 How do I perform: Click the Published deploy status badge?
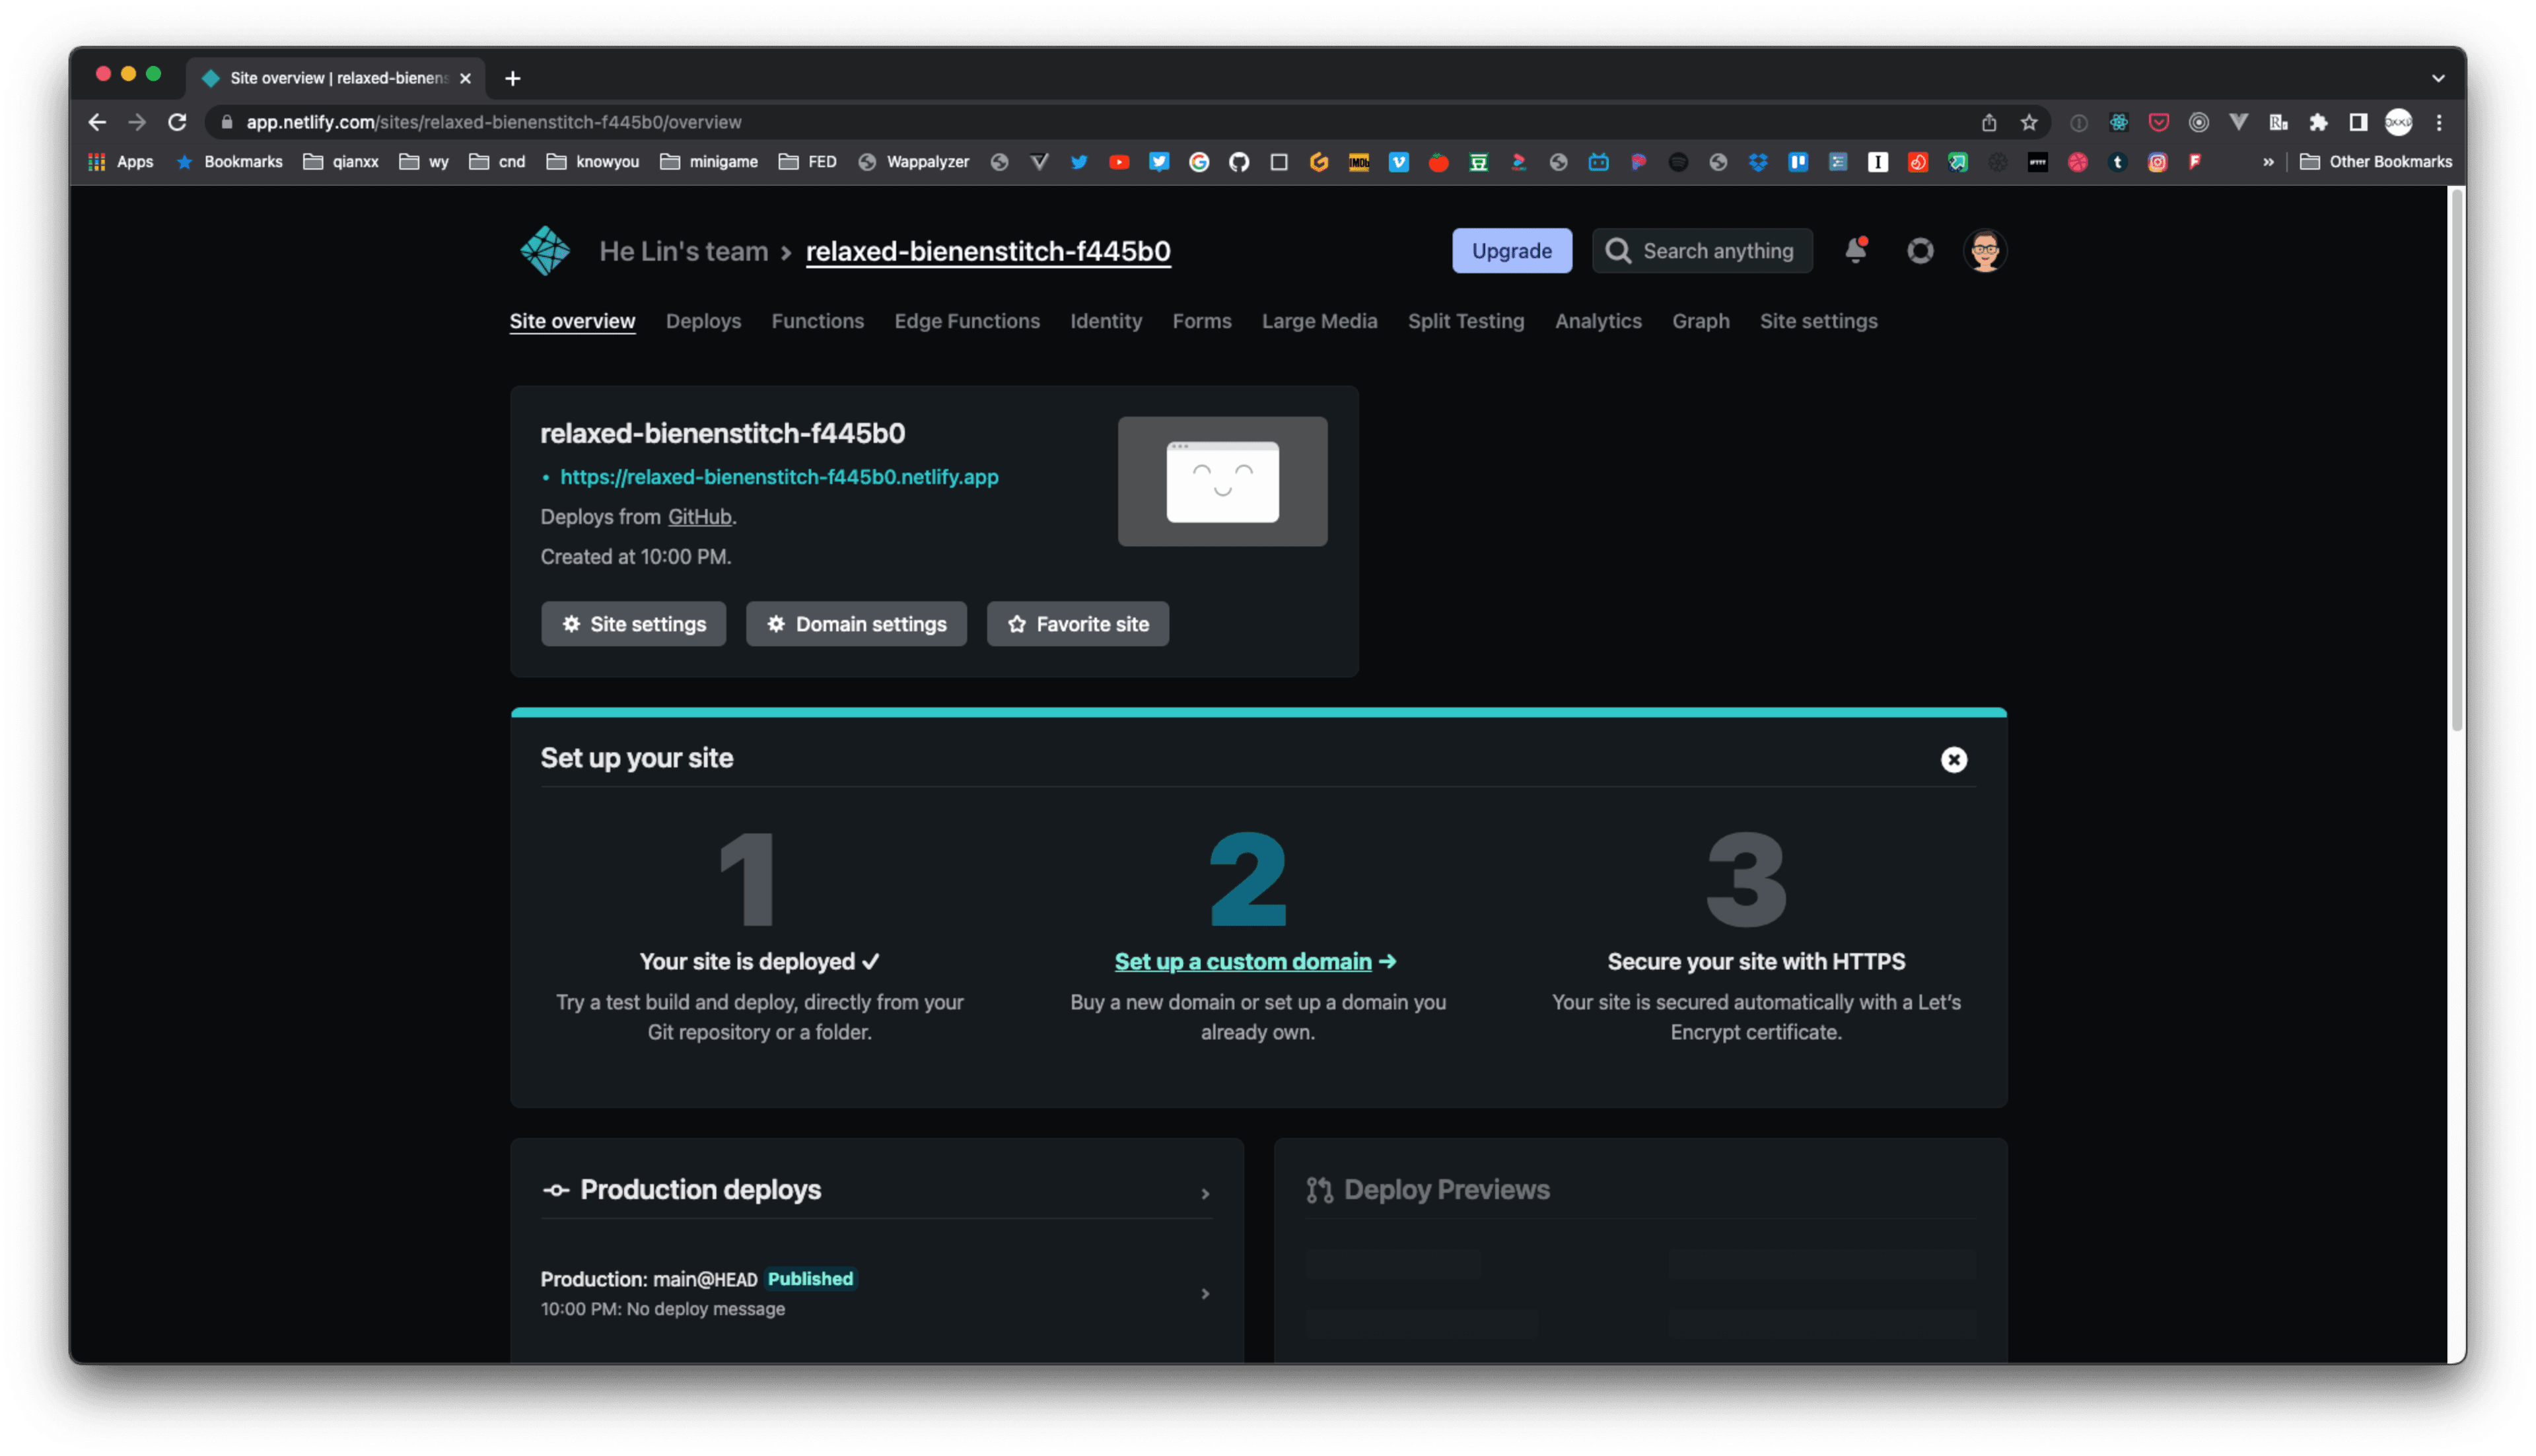coord(812,1278)
